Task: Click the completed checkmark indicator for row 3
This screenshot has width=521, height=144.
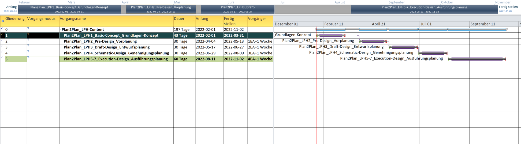Action: point(2,46)
